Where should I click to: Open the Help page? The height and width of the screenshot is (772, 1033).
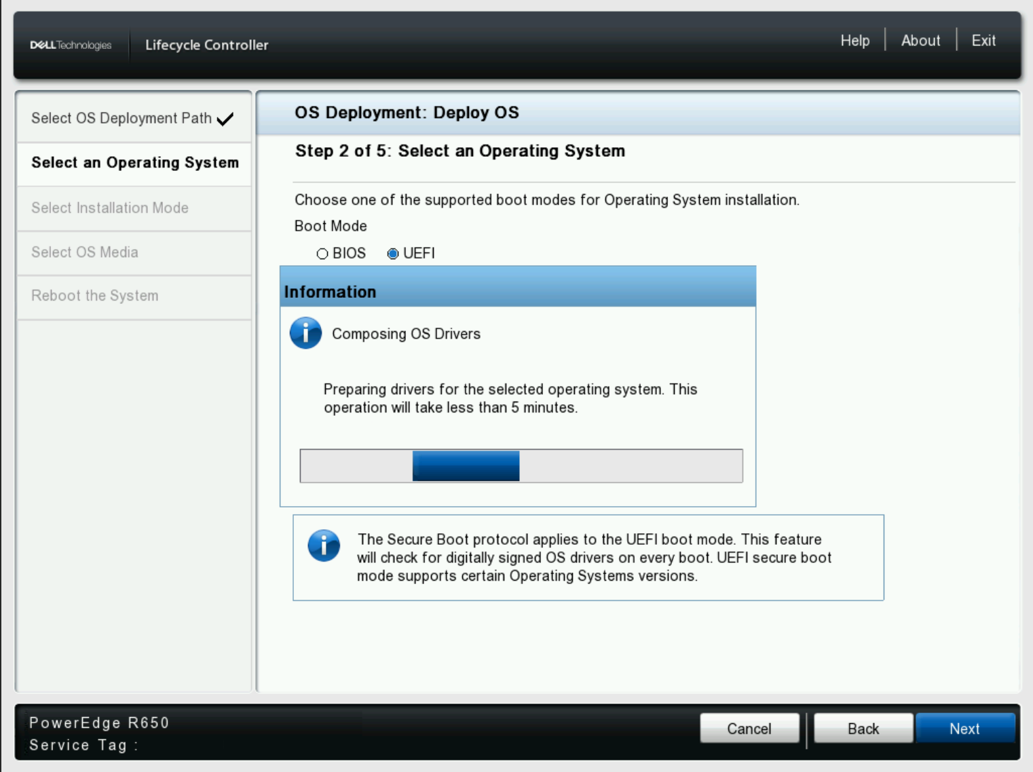854,40
